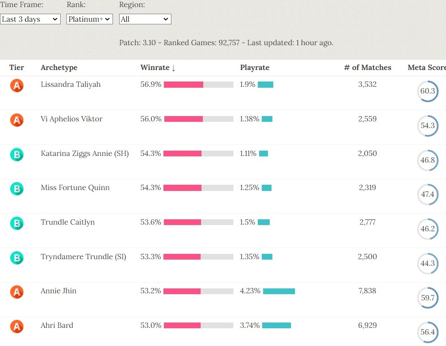The height and width of the screenshot is (346, 446).
Task: Open the Trundle Caitlyn archetype
Action: click(68, 222)
